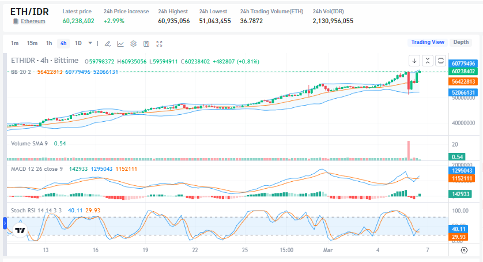Click the 40.11 Stoch RSI axis label

tap(458, 229)
